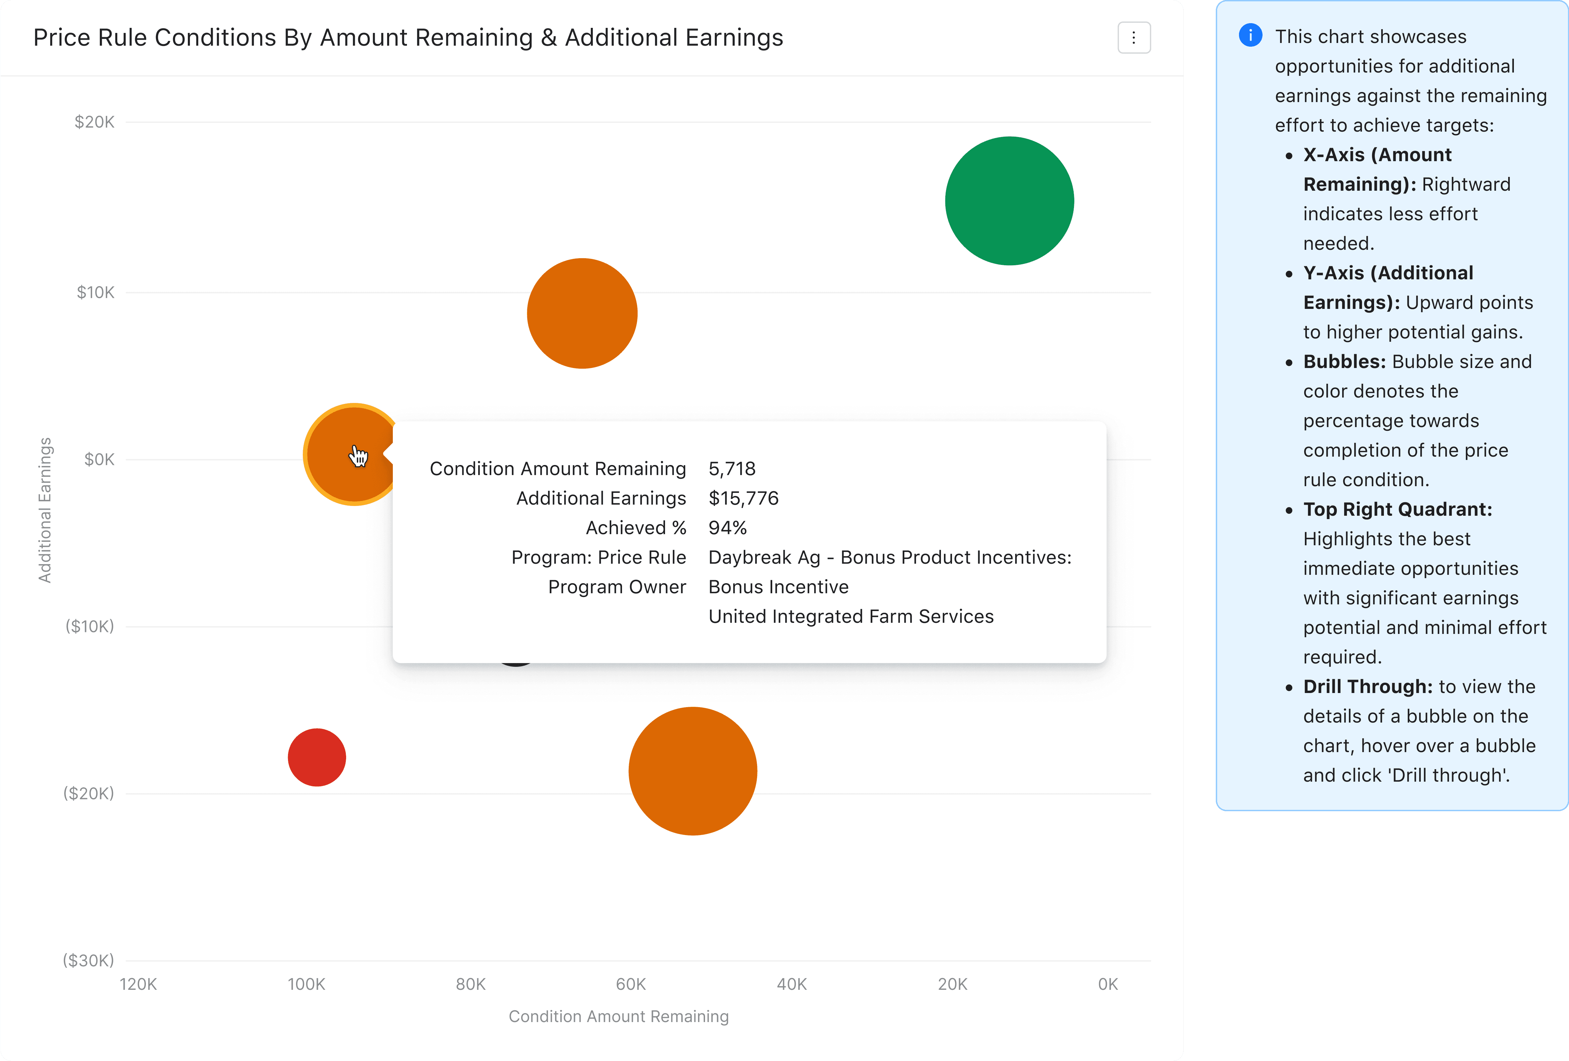Click the Top Right Quadrant heading
The image size is (1569, 1061).
(x=1397, y=509)
